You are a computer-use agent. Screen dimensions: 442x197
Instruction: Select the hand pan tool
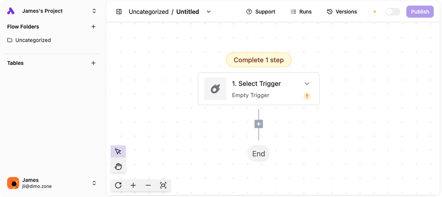click(x=118, y=166)
